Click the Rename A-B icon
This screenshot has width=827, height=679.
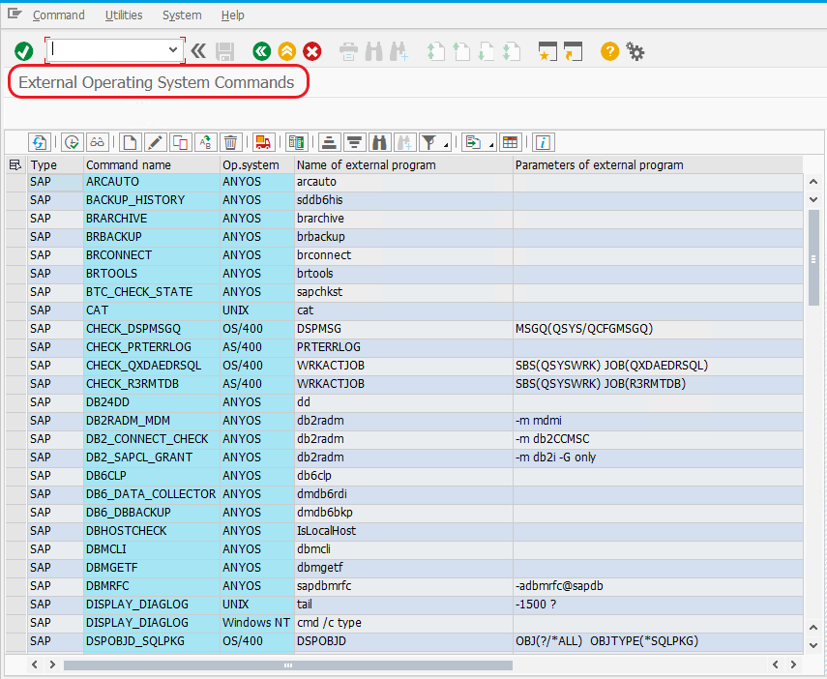tap(206, 142)
